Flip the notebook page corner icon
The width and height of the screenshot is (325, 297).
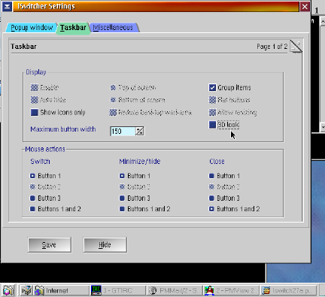point(296,46)
